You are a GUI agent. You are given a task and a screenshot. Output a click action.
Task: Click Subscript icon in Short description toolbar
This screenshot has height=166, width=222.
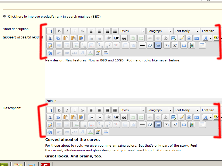click(167, 45)
